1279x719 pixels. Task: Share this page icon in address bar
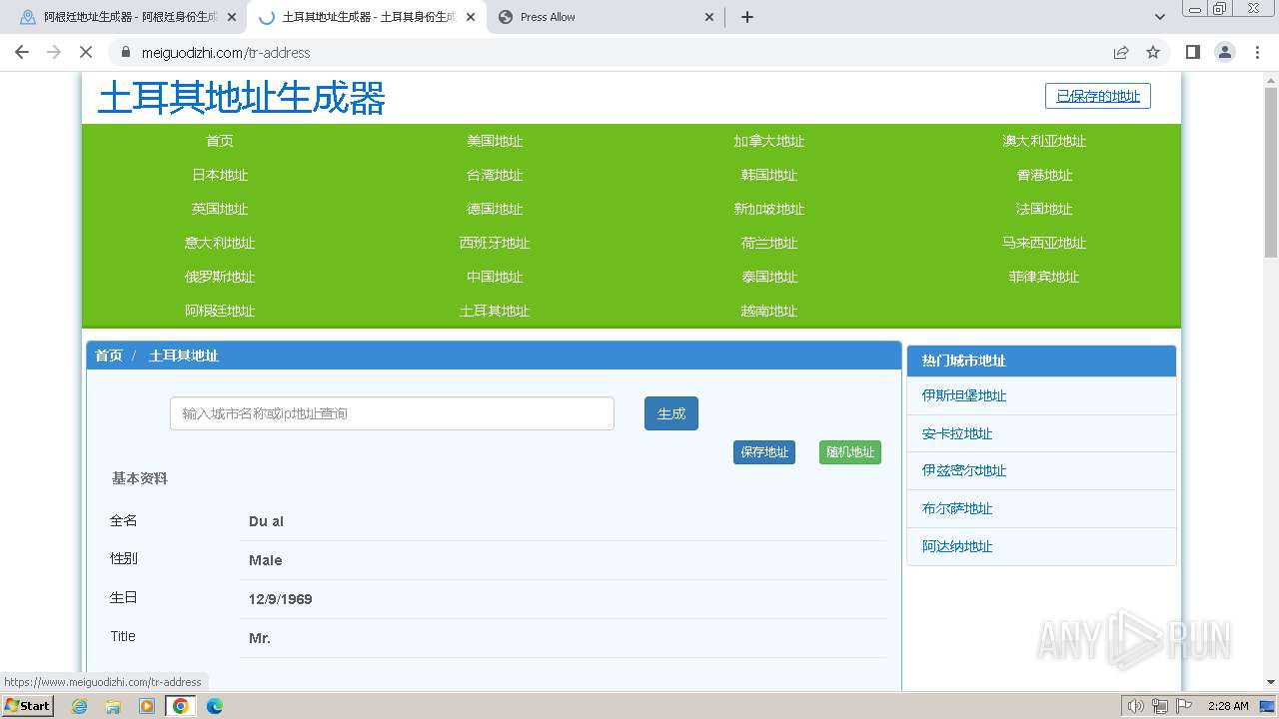pos(1121,53)
